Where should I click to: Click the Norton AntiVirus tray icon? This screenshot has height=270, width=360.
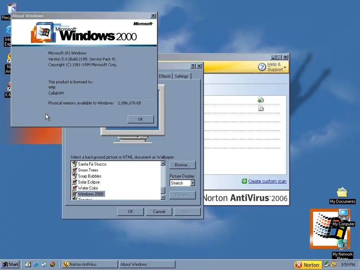pyautogui.click(x=333, y=264)
